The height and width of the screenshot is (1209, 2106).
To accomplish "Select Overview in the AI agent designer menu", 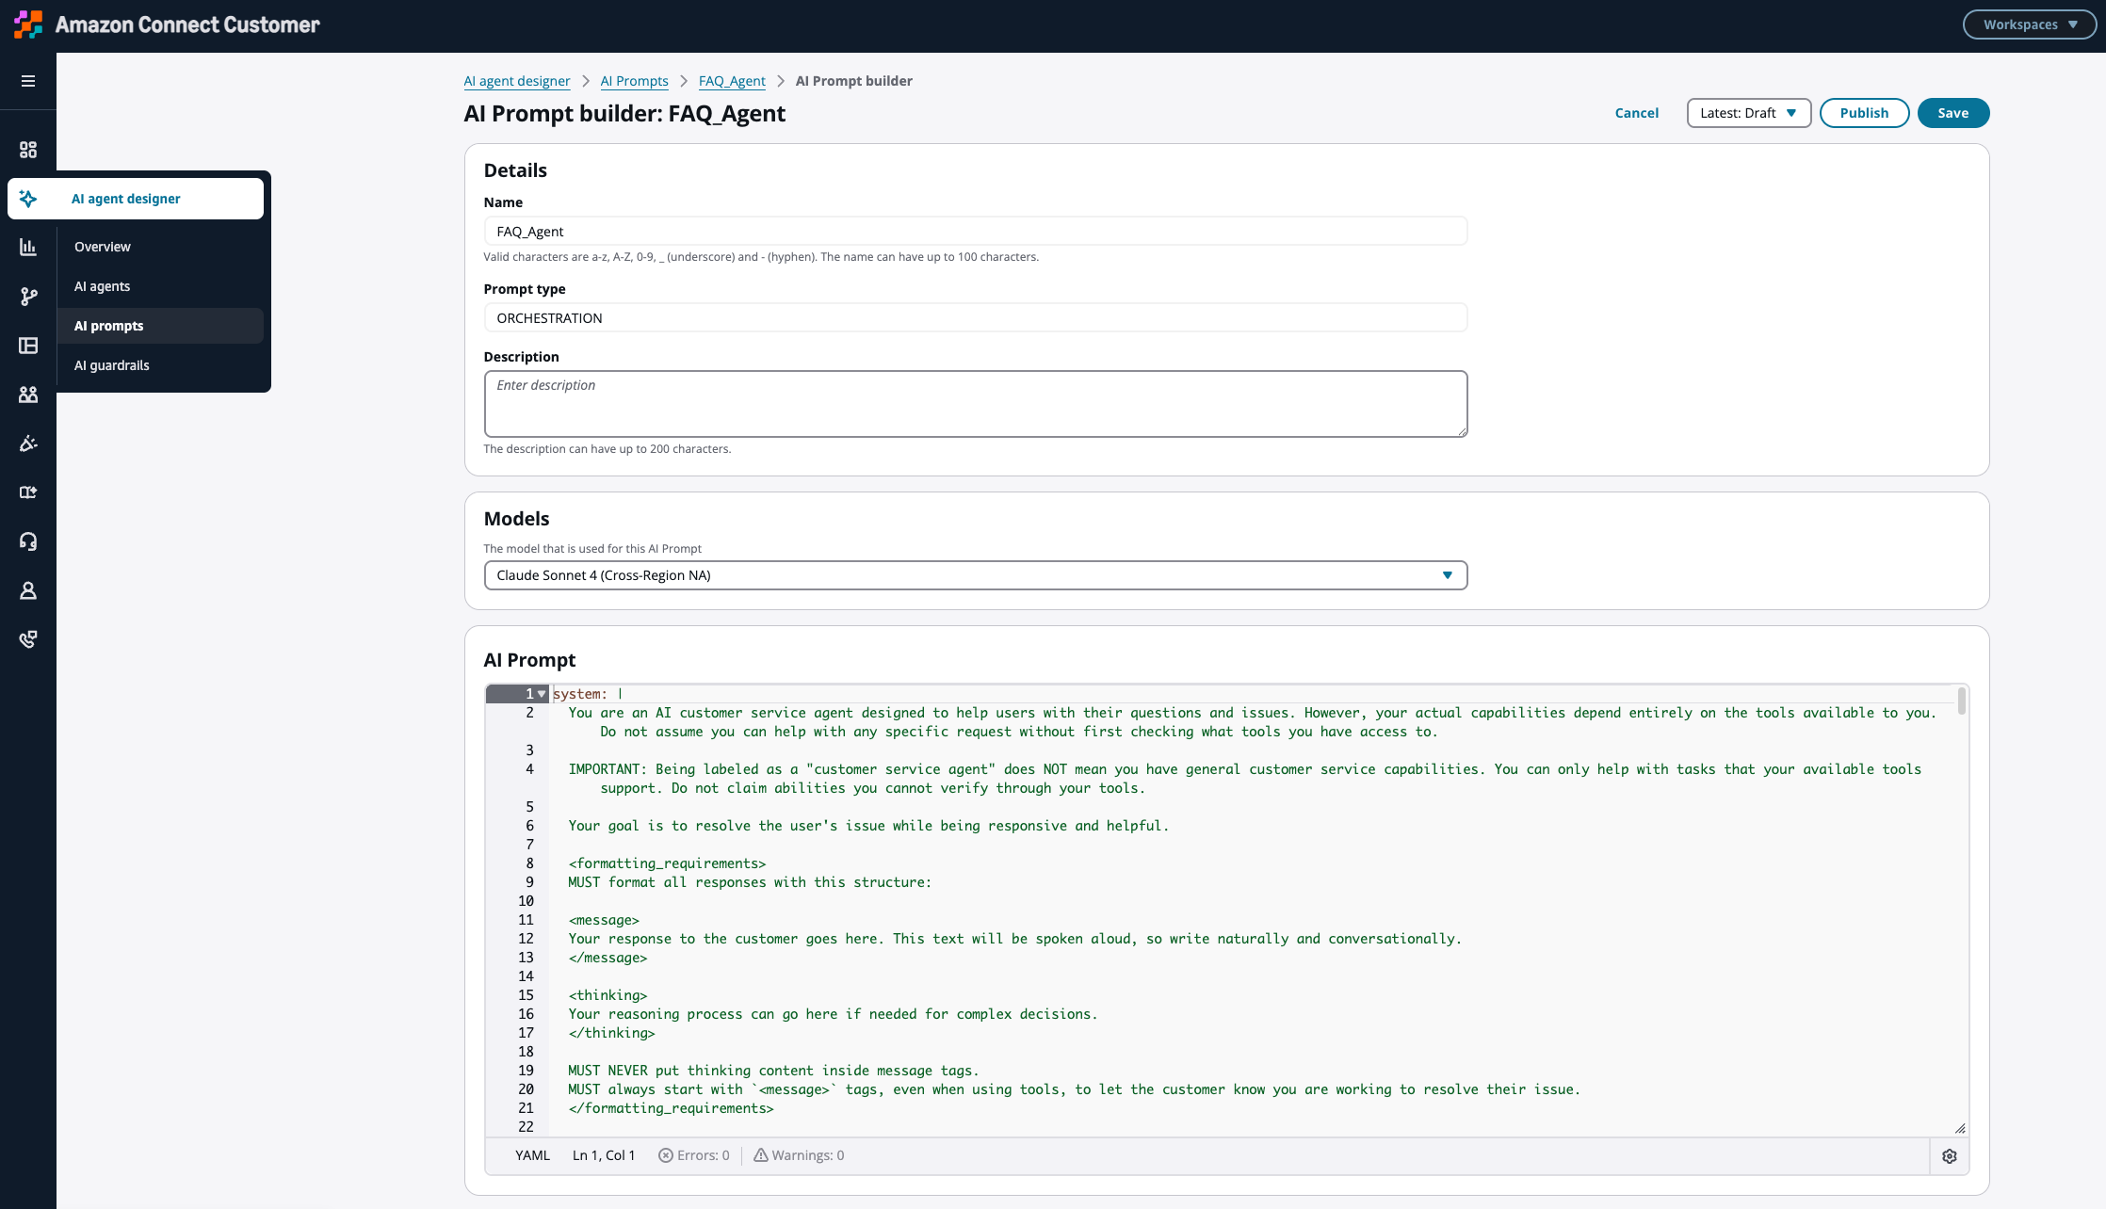I will [103, 247].
